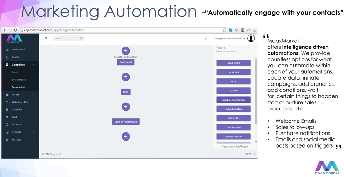Open the Calendar menu item
This screenshot has height=177, width=344.
[17, 109]
